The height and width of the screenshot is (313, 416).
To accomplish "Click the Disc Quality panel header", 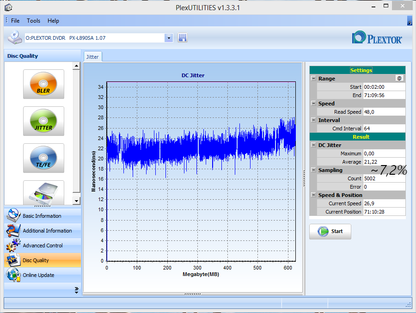I will coord(43,56).
